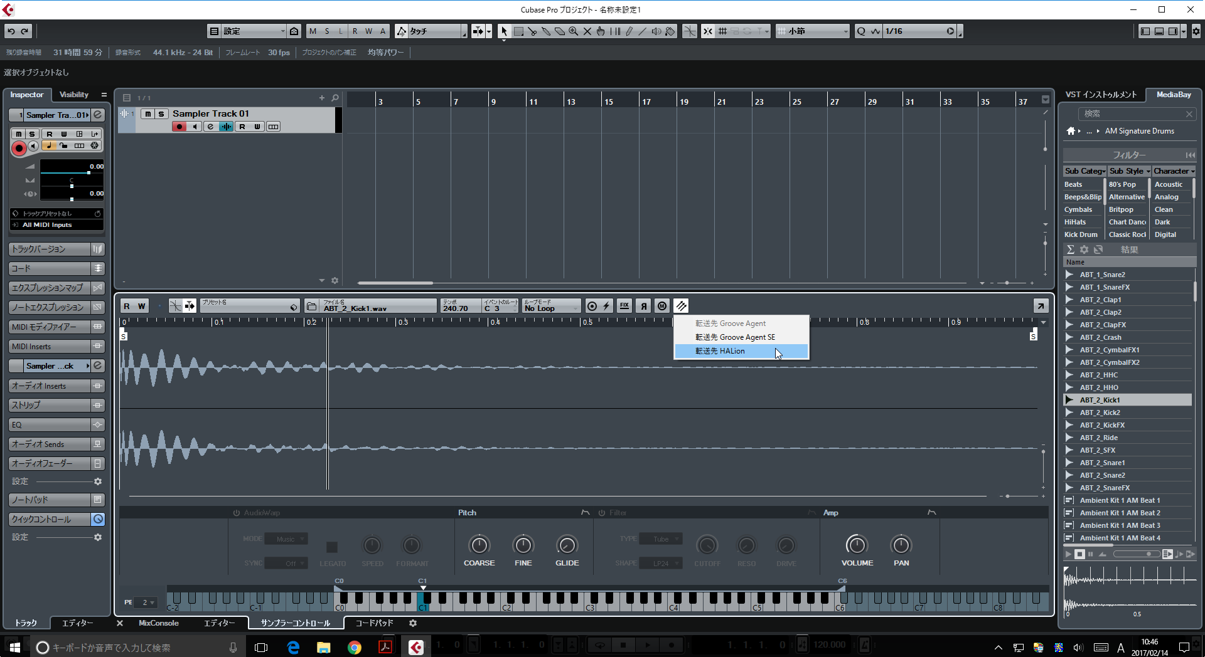Select the Zoom magnifier tool
The height and width of the screenshot is (657, 1205).
(x=574, y=31)
